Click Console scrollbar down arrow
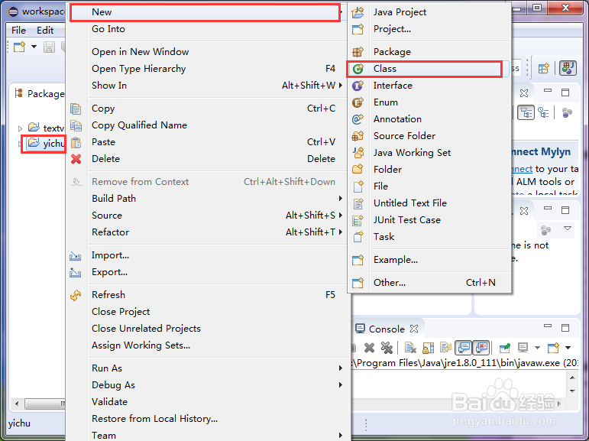This screenshot has width=589, height=441. 572,391
